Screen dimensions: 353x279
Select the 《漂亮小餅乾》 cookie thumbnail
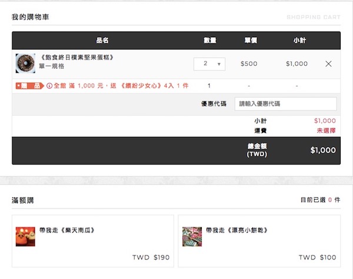[x=192, y=237]
